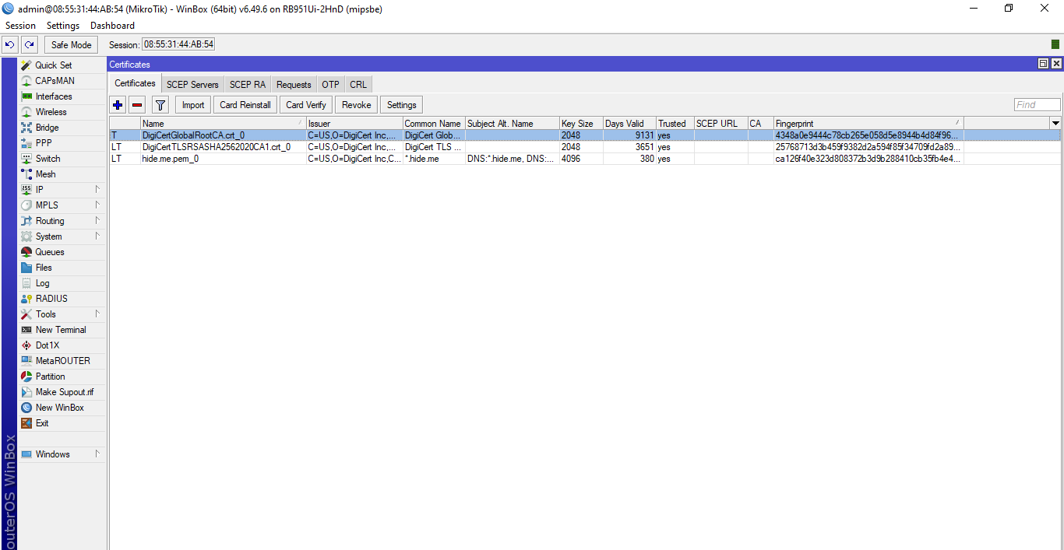
Task: Expand the IP submenu
Action: tap(62, 190)
